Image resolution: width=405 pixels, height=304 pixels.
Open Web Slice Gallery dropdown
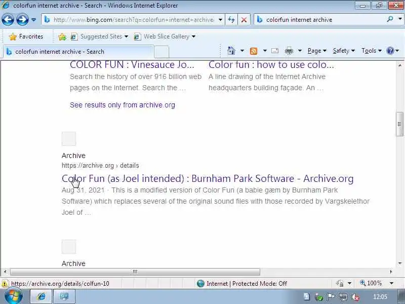[165, 36]
